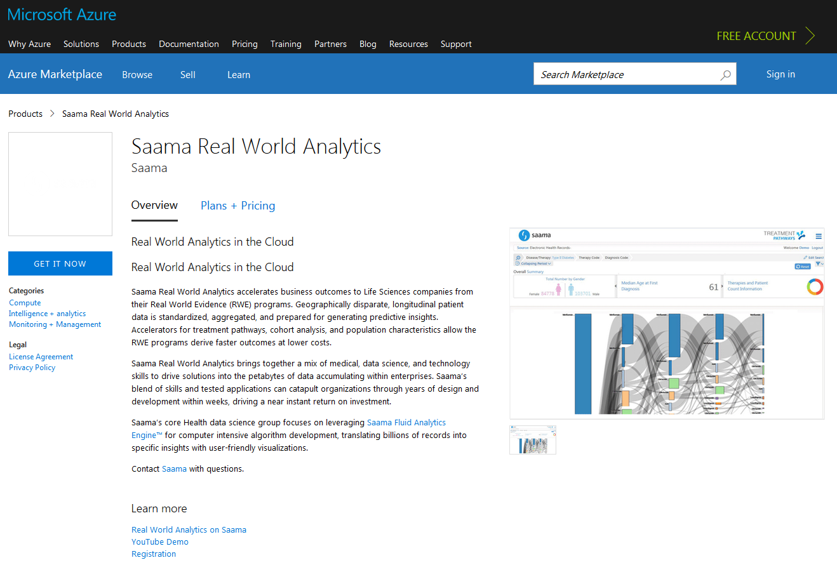The image size is (837, 565).
Task: Open the License Agreement link
Action: pyautogui.click(x=41, y=357)
